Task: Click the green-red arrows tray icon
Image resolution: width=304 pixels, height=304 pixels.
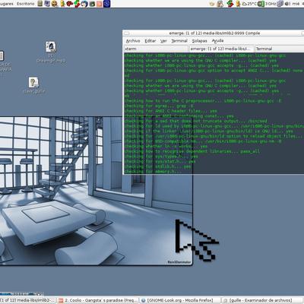Action: 230,4
